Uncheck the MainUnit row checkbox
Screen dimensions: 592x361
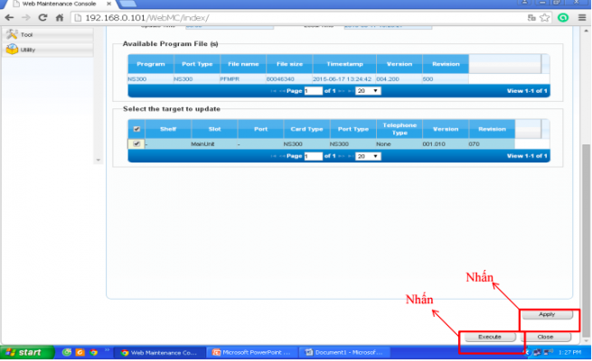(x=136, y=143)
